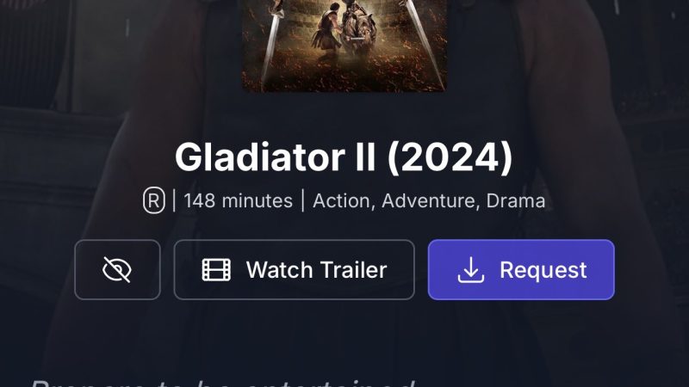Click the download arrow icon on Request
This screenshot has height=387, width=689.
(470, 269)
